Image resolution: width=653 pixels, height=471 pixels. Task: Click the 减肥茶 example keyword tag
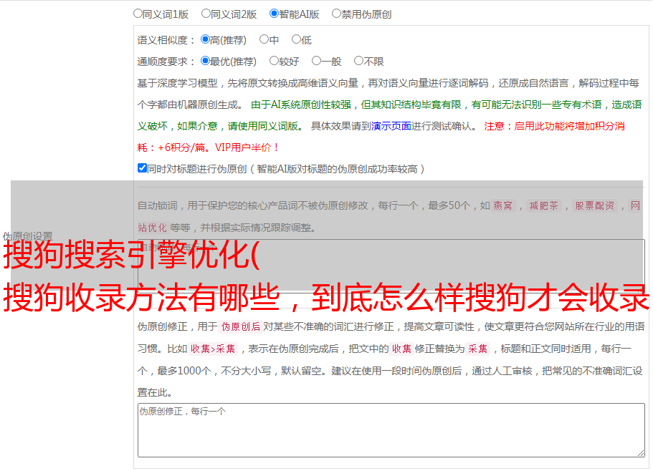pyautogui.click(x=543, y=205)
